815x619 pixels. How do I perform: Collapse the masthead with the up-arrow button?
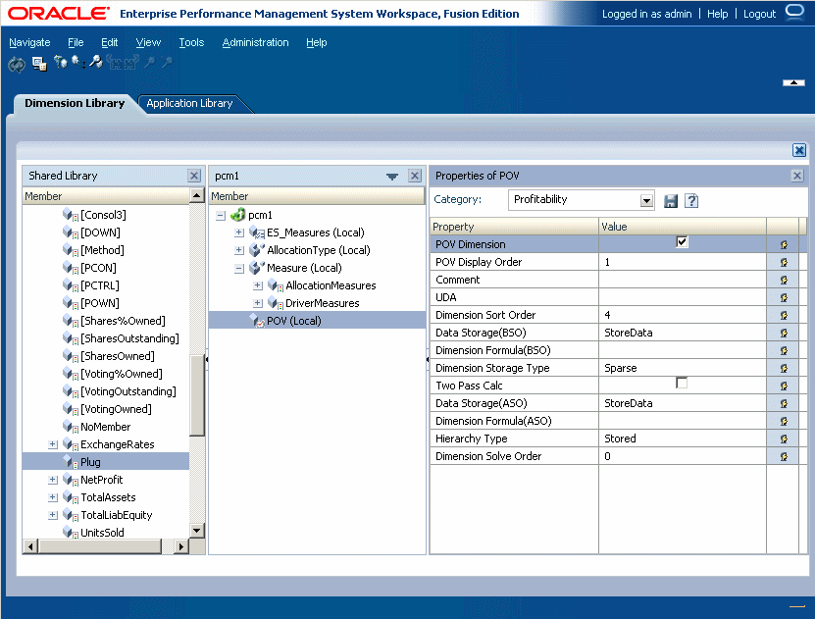(x=793, y=82)
